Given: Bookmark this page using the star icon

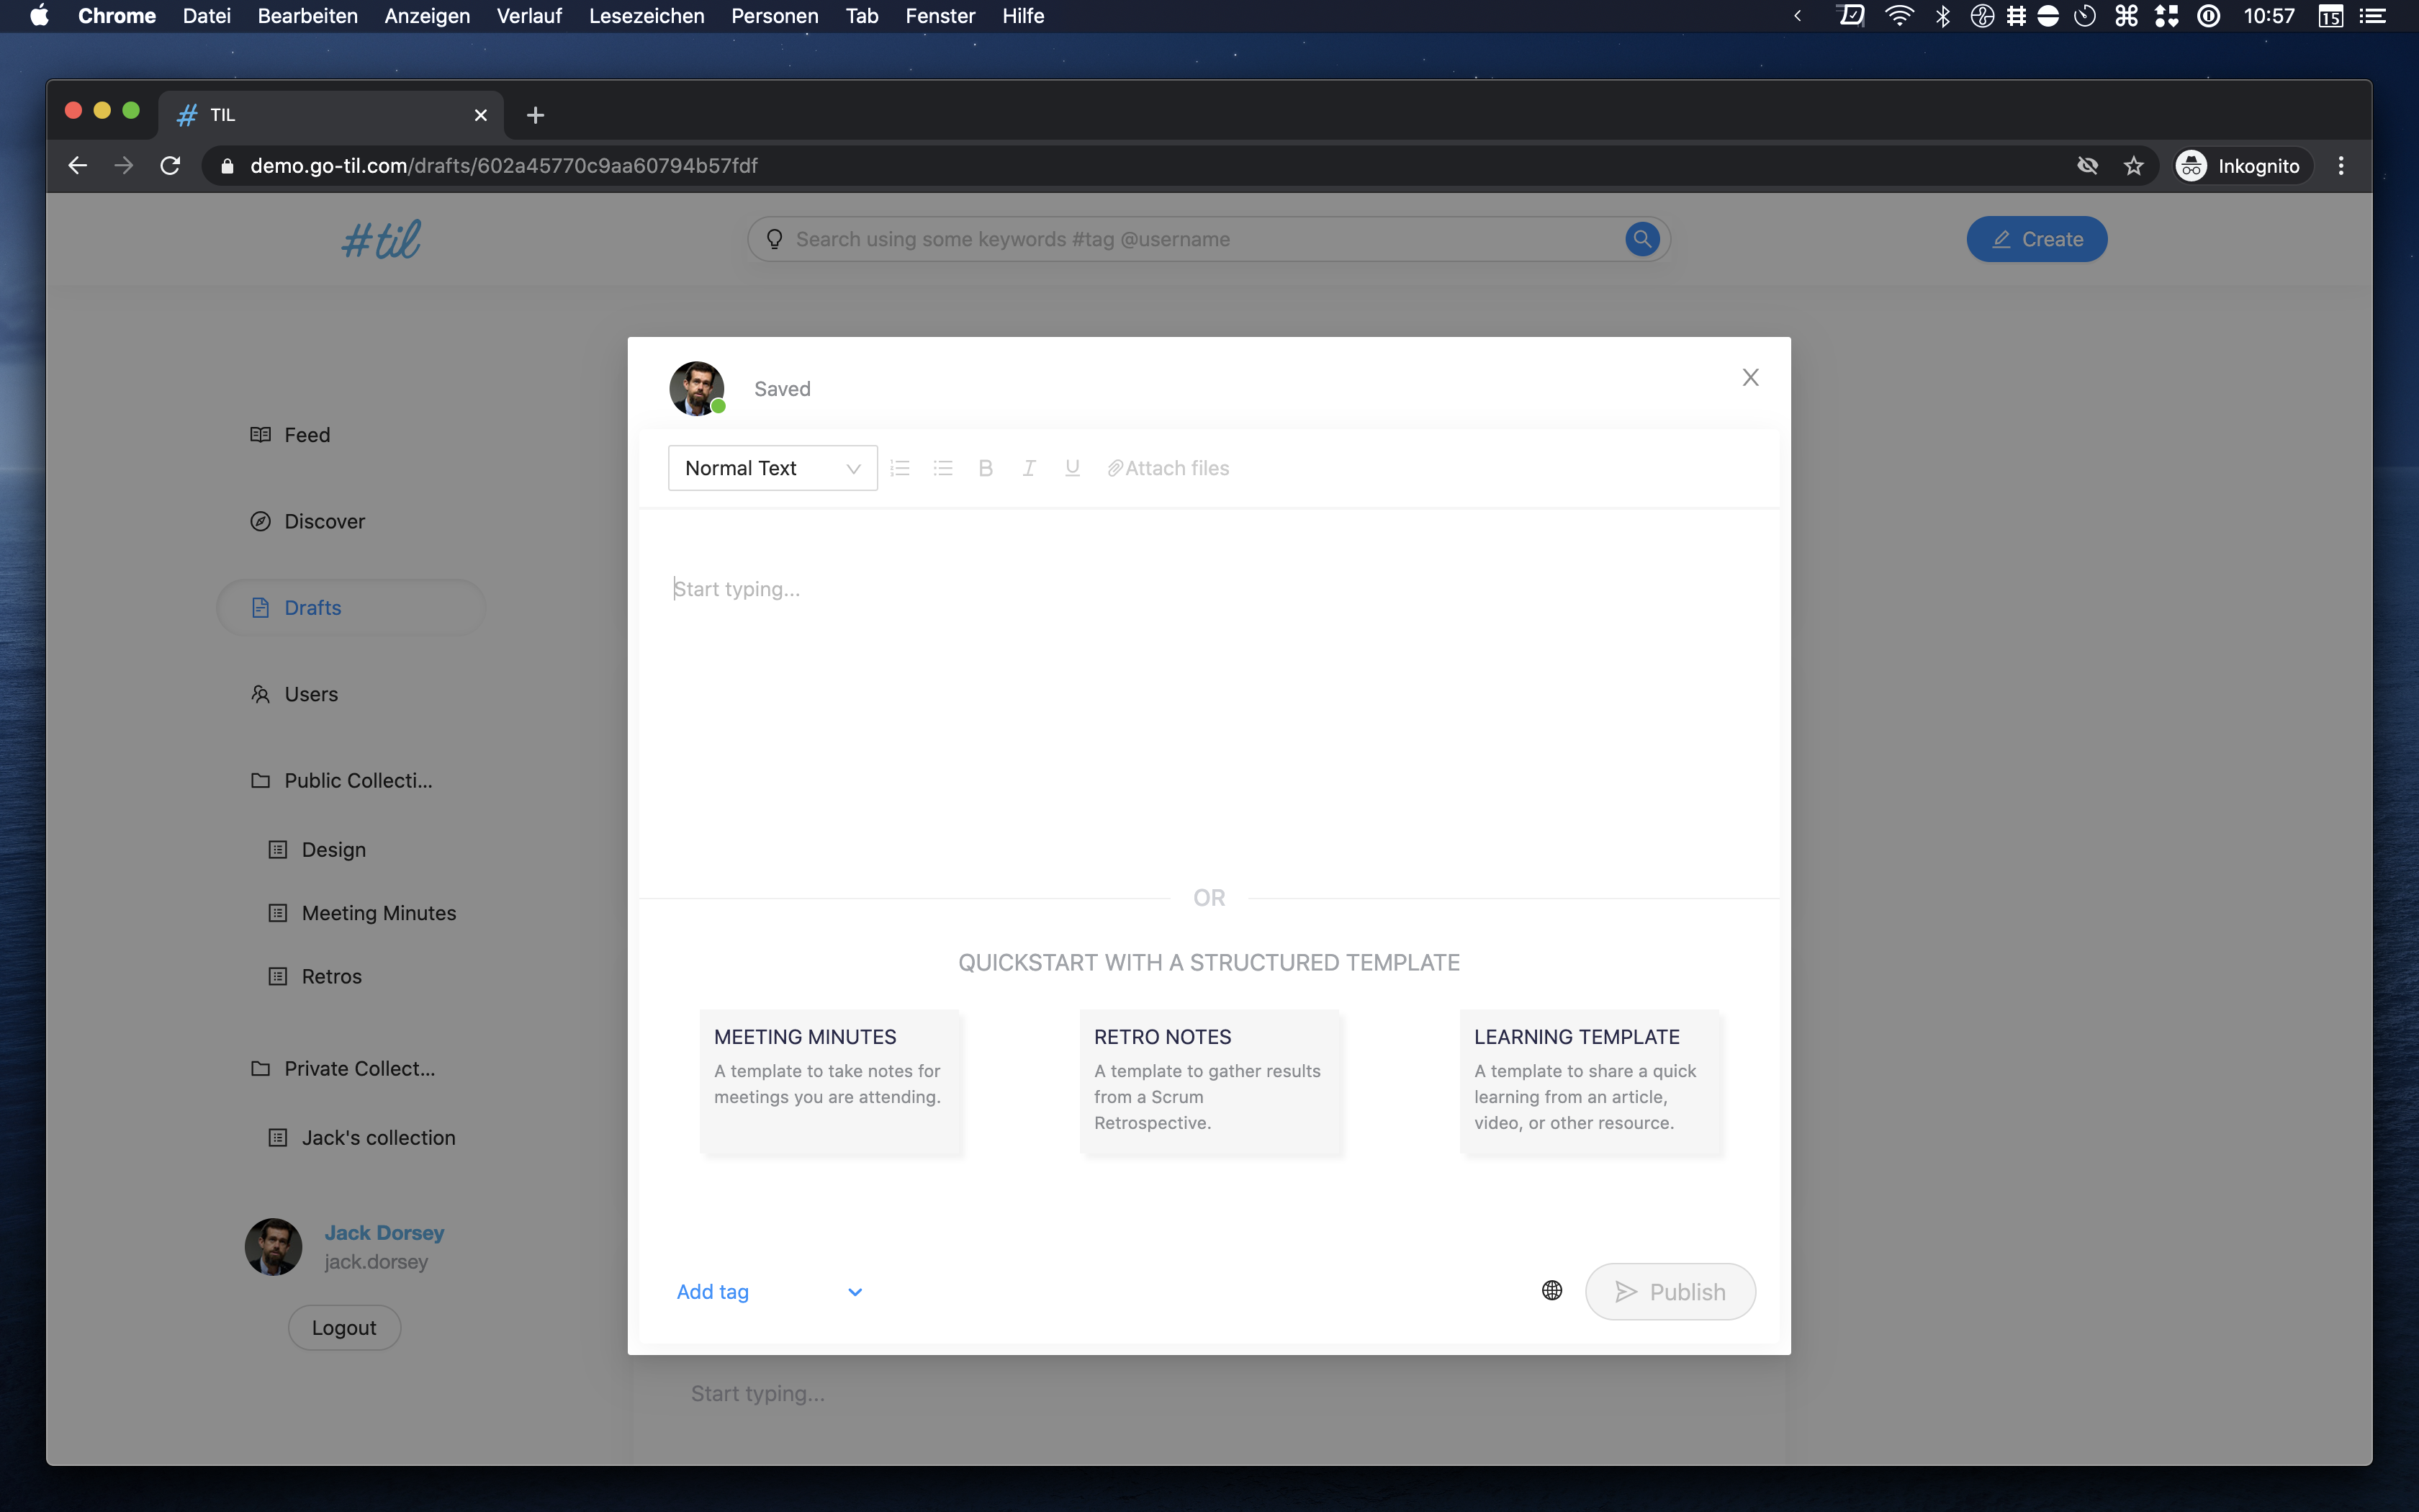Looking at the screenshot, I should click(2134, 166).
